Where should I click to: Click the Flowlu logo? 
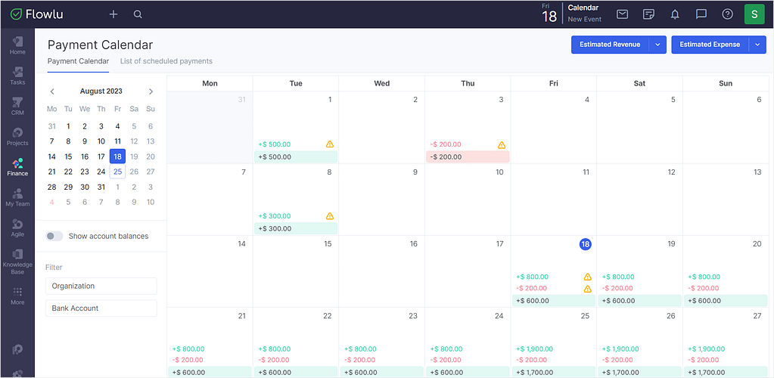click(37, 14)
